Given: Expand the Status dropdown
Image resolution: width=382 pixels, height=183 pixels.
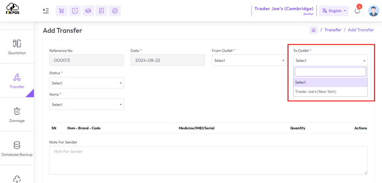Looking at the screenshot, I should 87,83.
